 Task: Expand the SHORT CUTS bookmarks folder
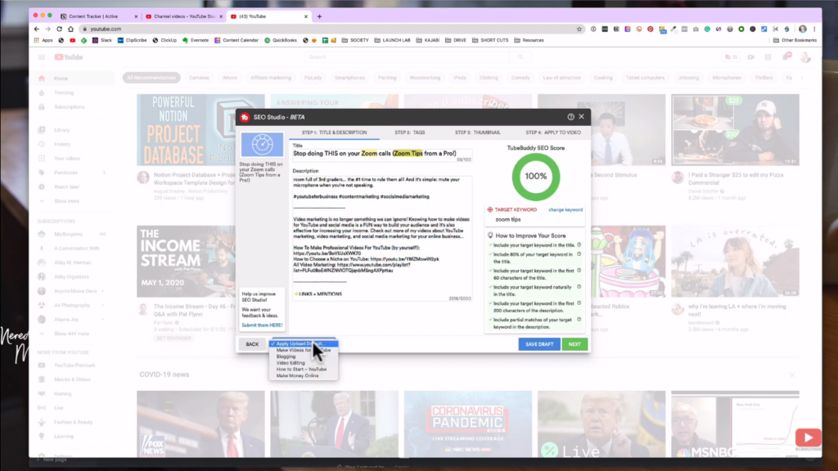click(x=490, y=40)
